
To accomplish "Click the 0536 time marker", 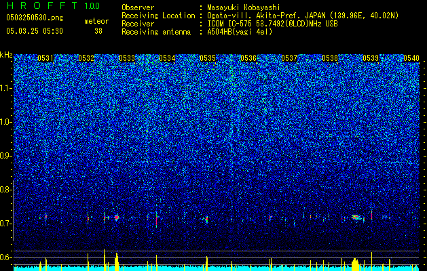I will 248,58.
